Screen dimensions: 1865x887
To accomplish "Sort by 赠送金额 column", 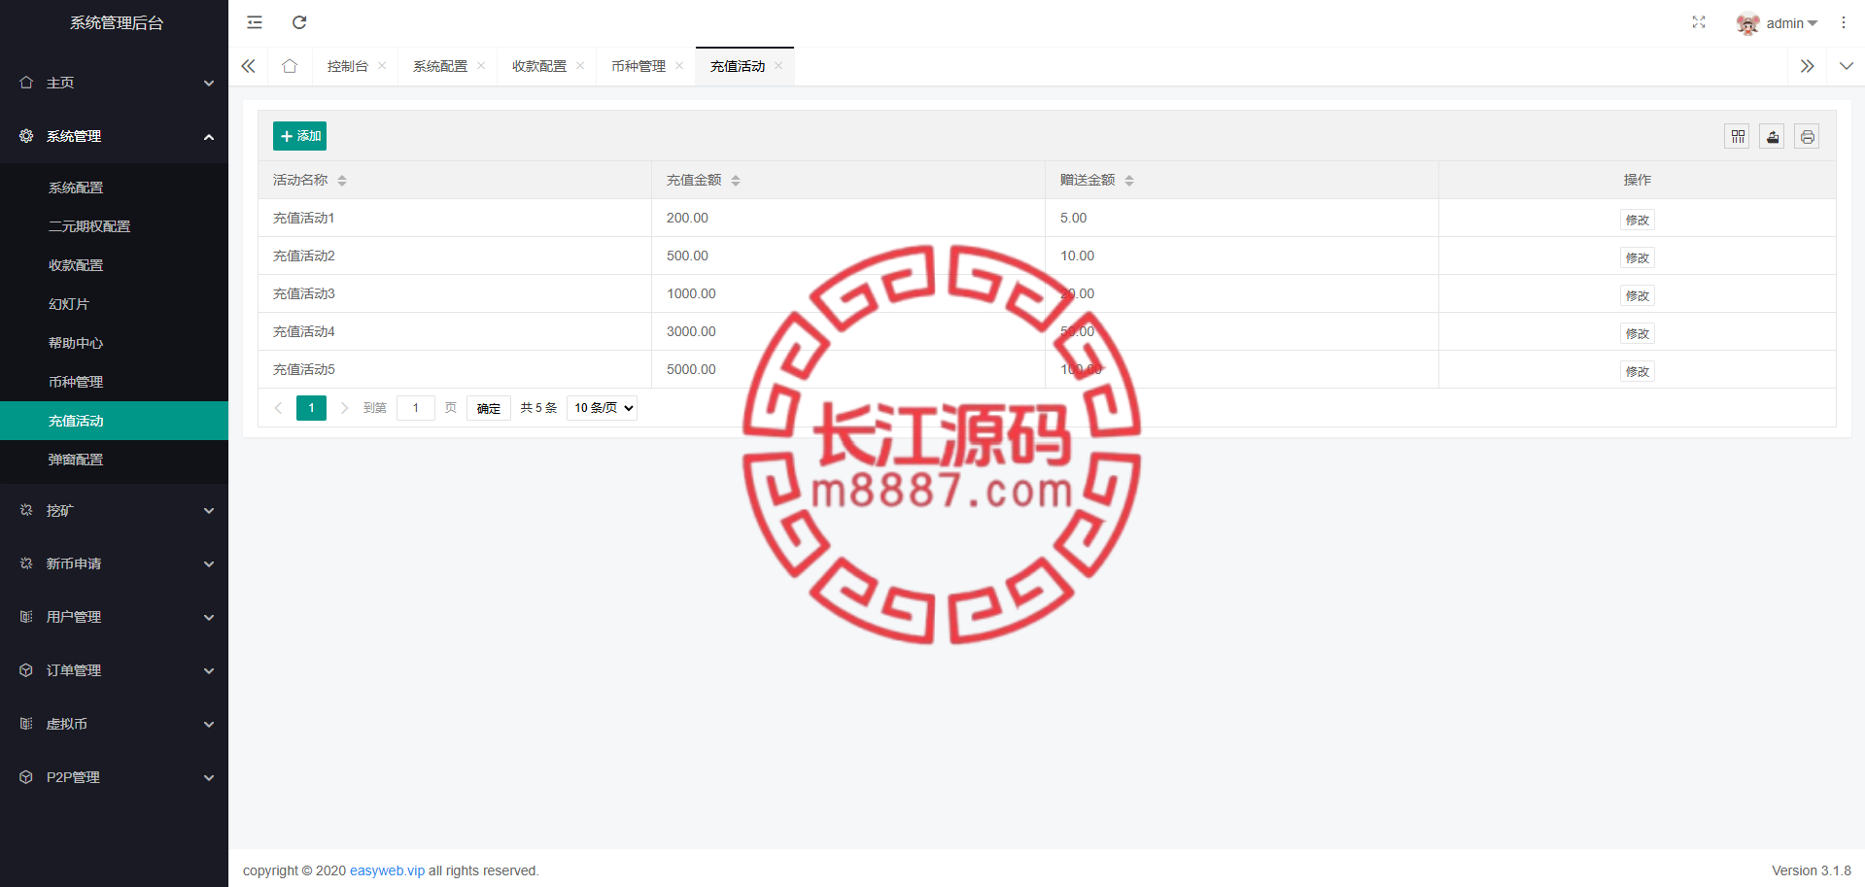I will coord(1129,181).
